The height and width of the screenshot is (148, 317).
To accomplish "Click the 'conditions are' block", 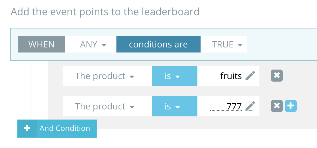I will pos(158,44).
